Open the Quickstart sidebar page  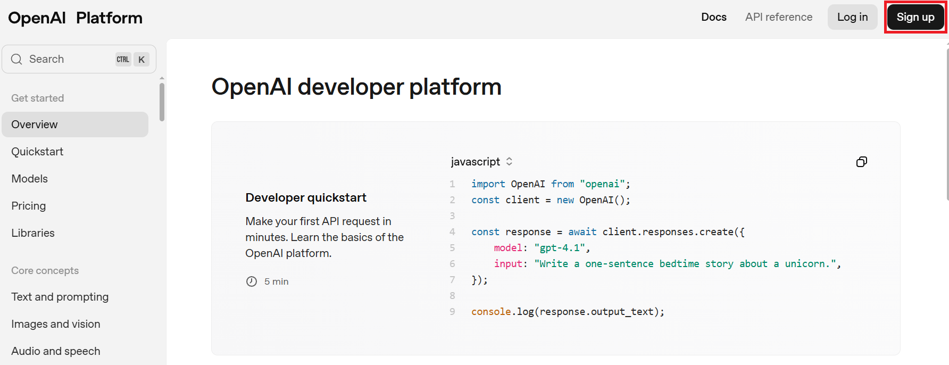point(37,152)
